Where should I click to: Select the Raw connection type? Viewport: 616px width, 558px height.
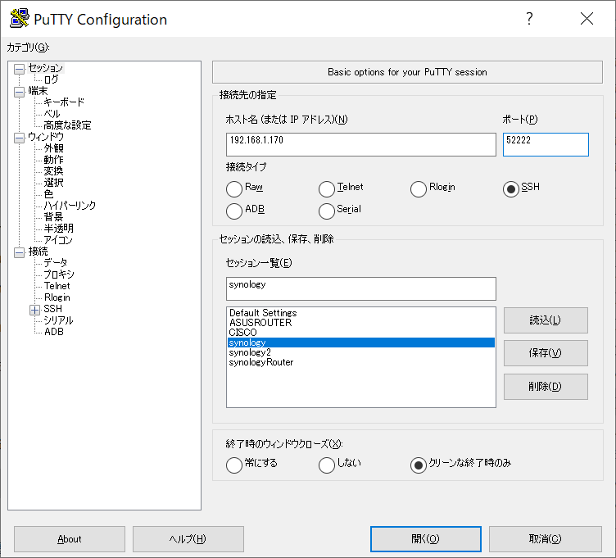[x=234, y=189]
